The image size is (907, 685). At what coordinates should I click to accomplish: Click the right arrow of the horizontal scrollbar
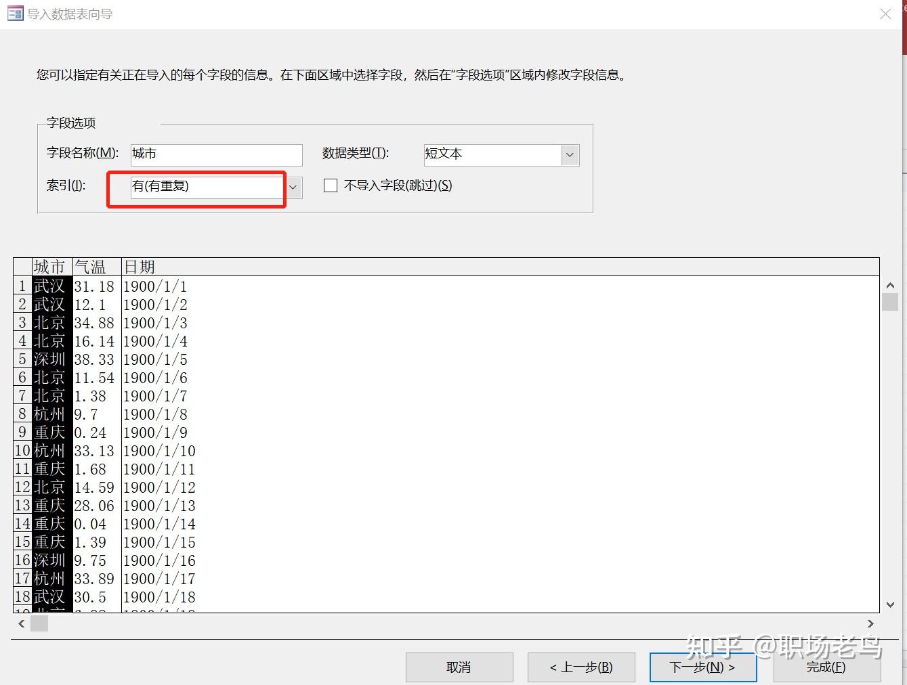point(872,623)
